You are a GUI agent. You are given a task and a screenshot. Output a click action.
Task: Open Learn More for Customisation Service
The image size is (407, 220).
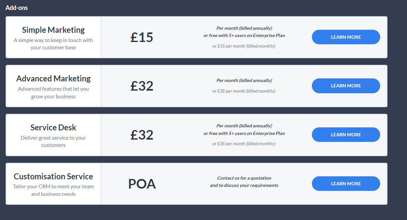346,184
